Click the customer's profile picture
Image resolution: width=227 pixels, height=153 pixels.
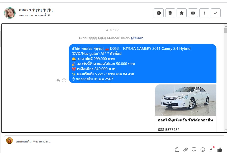[10, 13]
